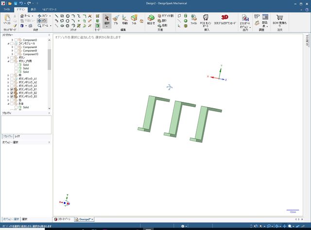Click the 投影 (Project) tool
This screenshot has height=230, width=311.
[x=162, y=25]
